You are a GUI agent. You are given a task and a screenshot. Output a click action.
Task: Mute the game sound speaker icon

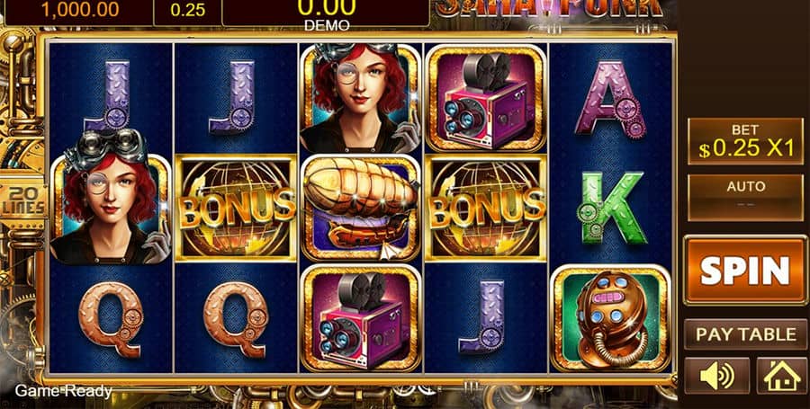[x=716, y=376]
